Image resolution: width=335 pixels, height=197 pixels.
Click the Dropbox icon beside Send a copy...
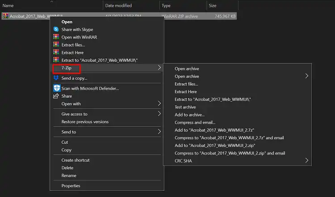click(x=56, y=78)
